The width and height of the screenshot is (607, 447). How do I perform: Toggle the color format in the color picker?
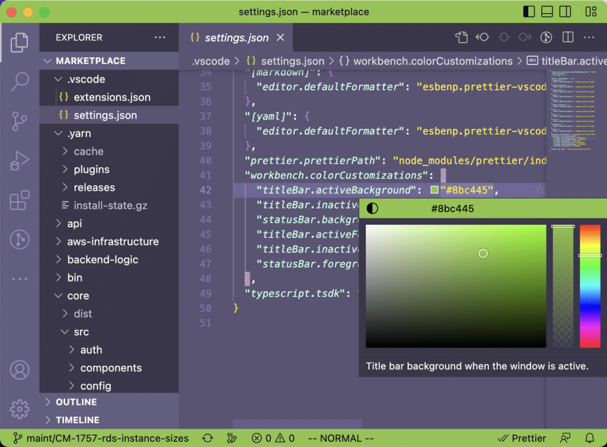[372, 209]
